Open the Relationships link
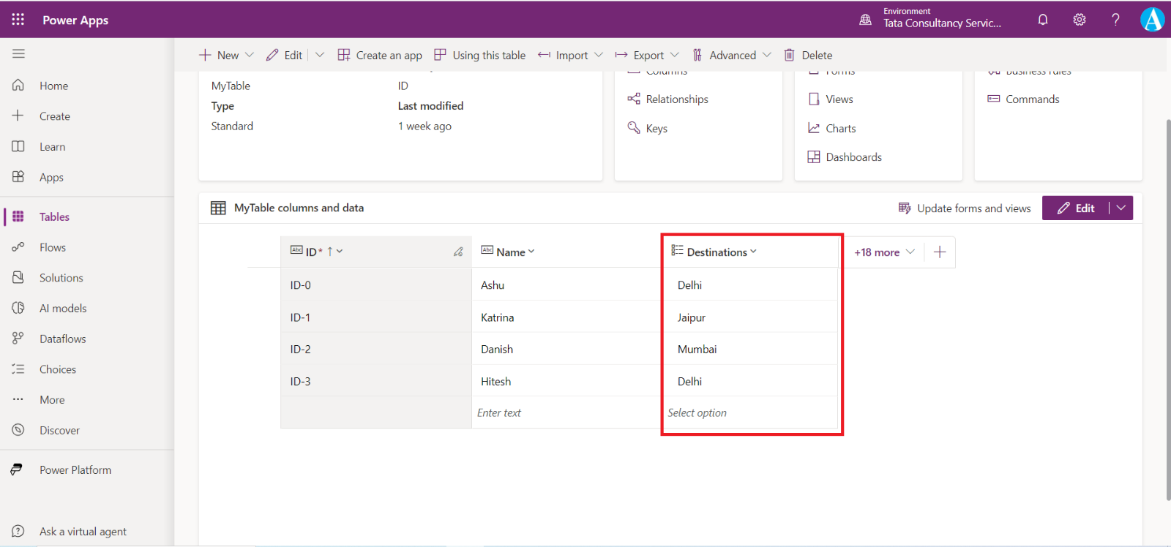The width and height of the screenshot is (1171, 547). click(676, 99)
